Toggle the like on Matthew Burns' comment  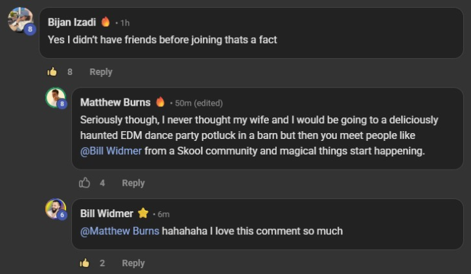pyautogui.click(x=84, y=183)
